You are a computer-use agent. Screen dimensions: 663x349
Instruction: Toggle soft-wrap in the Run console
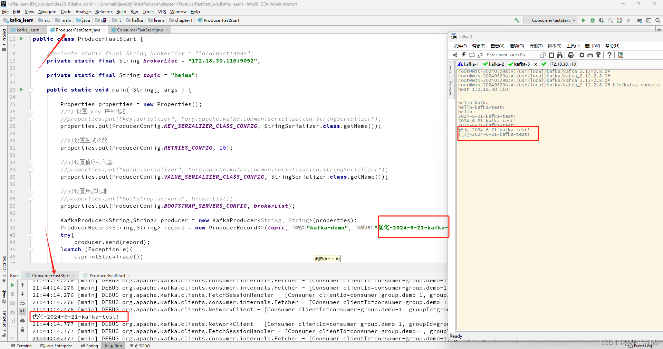22,303
